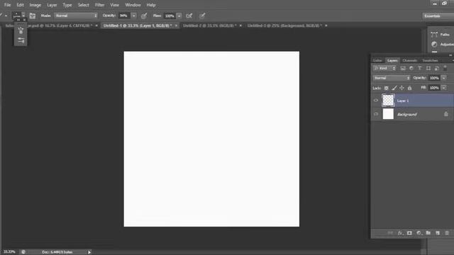Screen dimensions: 454x255
Task: Click the layer Fill value field
Action: (x=434, y=88)
